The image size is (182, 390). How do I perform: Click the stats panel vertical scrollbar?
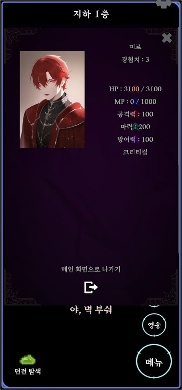[x=179, y=139]
